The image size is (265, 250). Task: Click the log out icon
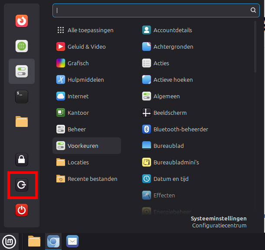[x=22, y=185]
